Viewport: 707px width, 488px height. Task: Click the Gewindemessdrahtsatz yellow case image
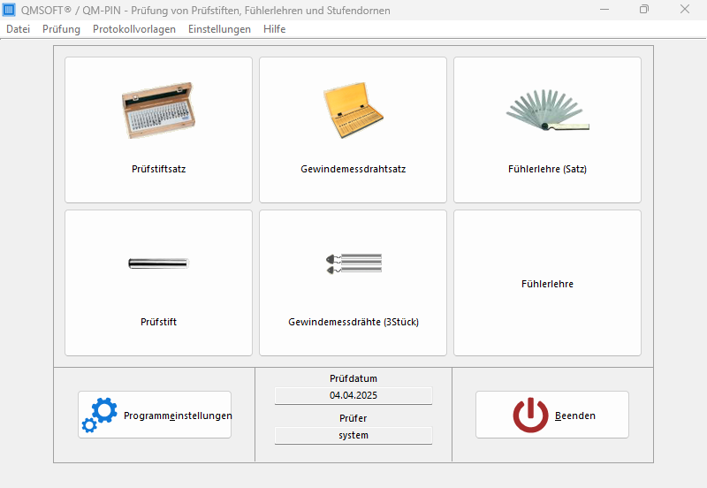tap(353, 110)
